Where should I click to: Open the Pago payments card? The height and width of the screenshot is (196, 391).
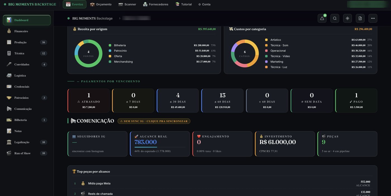coord(356,101)
